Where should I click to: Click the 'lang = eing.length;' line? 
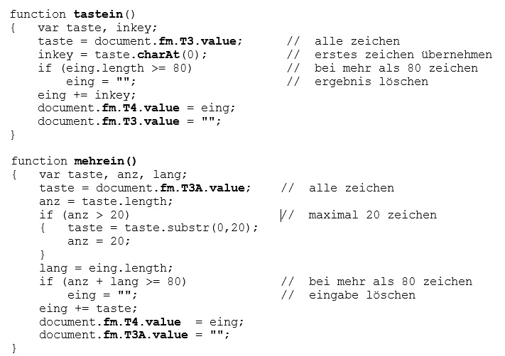tap(106, 268)
